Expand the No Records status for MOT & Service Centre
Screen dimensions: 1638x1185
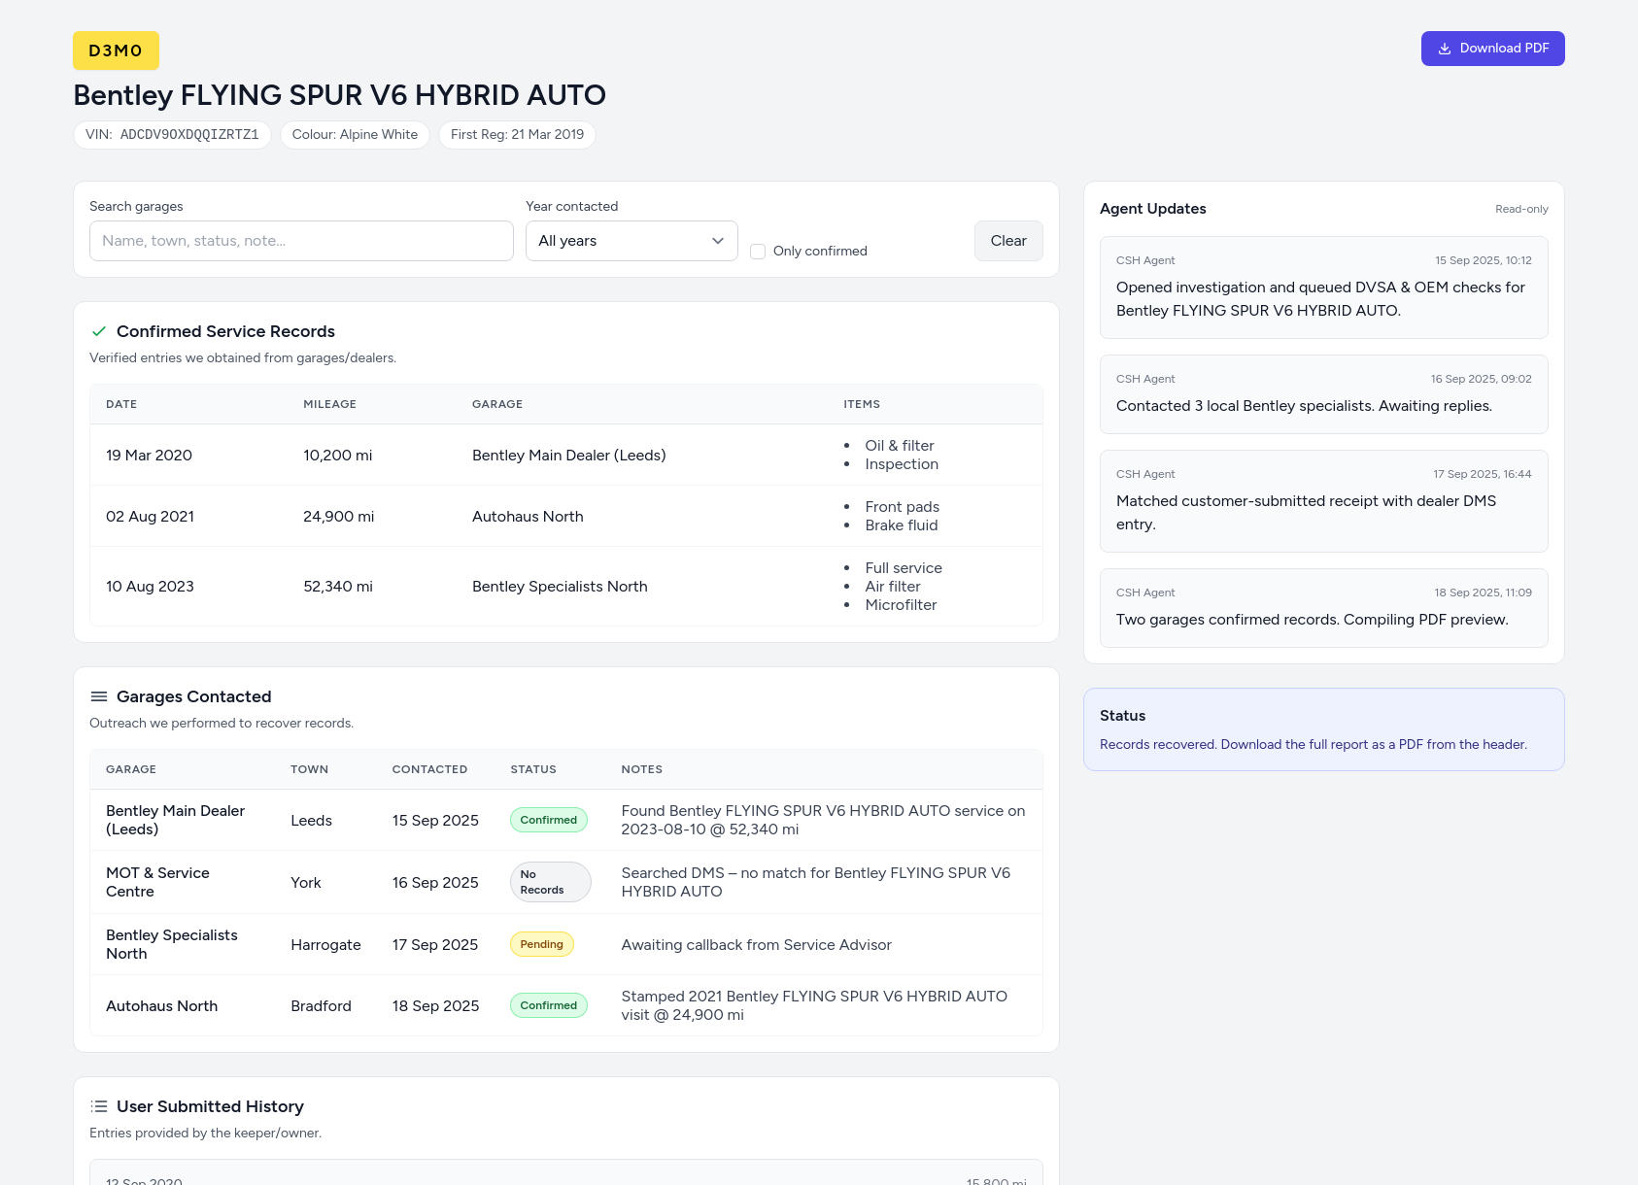(550, 882)
